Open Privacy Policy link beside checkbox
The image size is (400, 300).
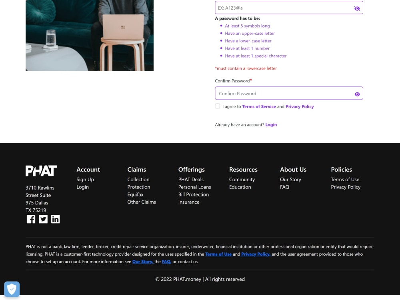tap(300, 107)
